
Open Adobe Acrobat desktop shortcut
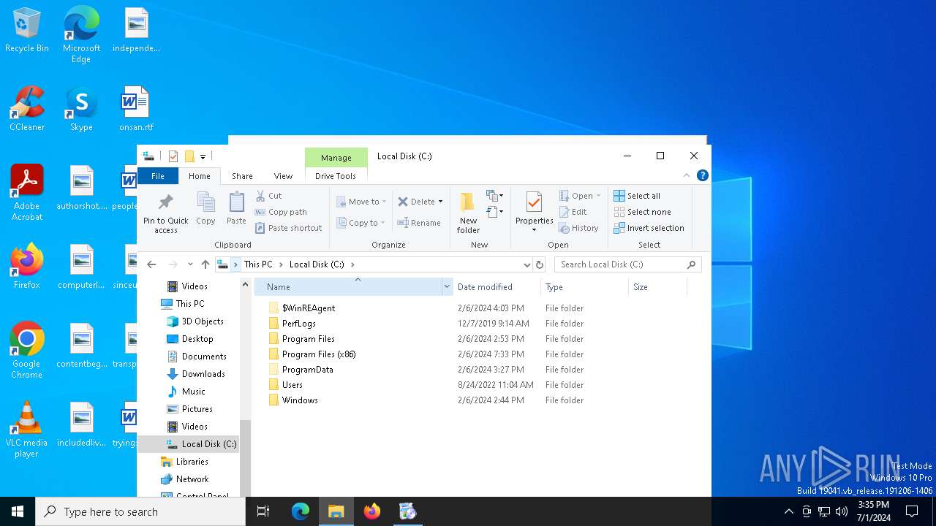(x=27, y=192)
